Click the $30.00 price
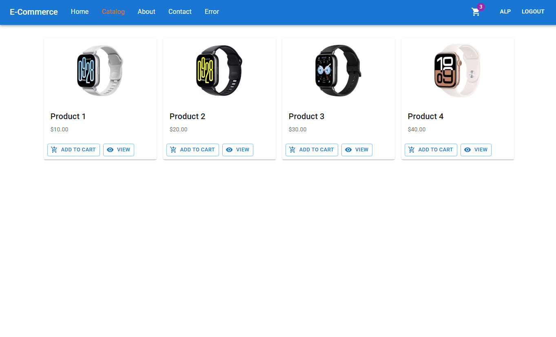The image size is (556, 337). pyautogui.click(x=298, y=130)
